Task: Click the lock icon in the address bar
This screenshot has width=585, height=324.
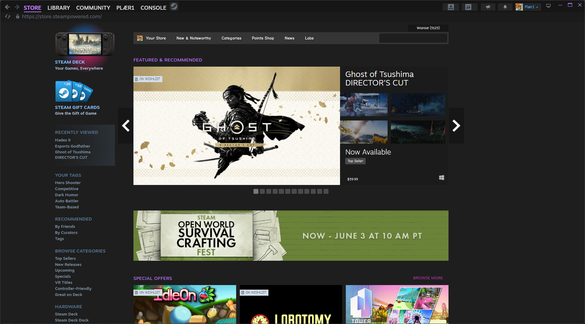Action: (x=18, y=16)
